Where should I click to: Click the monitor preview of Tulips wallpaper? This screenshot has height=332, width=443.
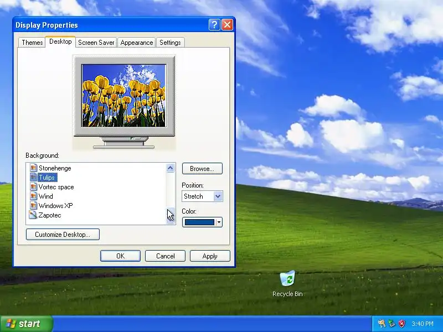124,96
